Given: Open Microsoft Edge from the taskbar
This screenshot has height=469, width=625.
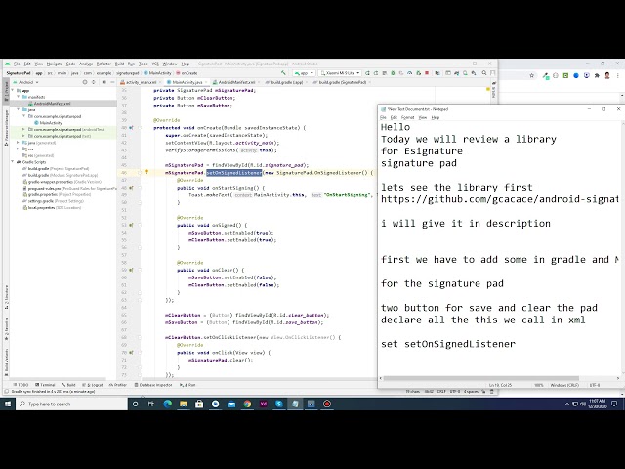Looking at the screenshot, I should (x=167, y=404).
